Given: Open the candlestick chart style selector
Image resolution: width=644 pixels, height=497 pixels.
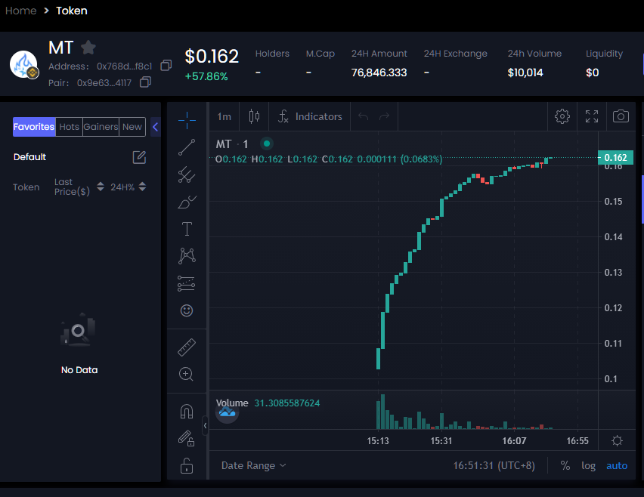Looking at the screenshot, I should pos(254,116).
